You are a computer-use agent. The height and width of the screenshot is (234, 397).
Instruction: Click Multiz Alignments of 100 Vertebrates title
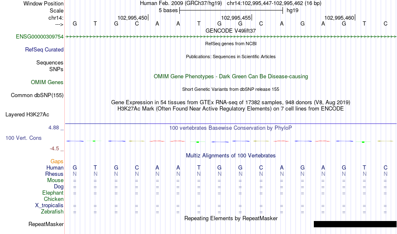tap(231, 156)
